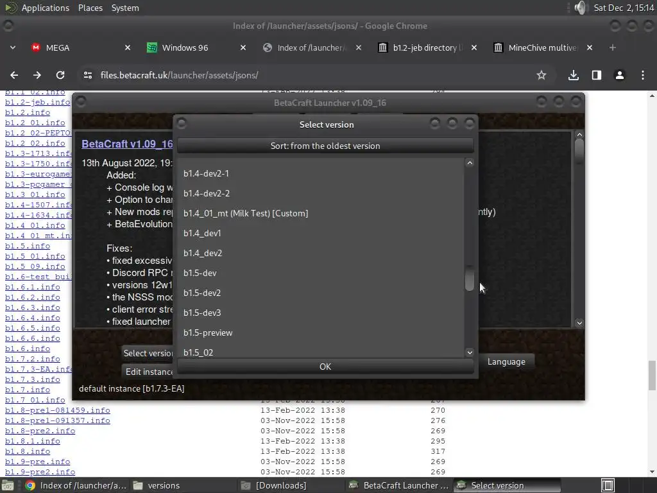Image resolution: width=657 pixels, height=493 pixels.
Task: Close the MEGA tab
Action: point(128,48)
